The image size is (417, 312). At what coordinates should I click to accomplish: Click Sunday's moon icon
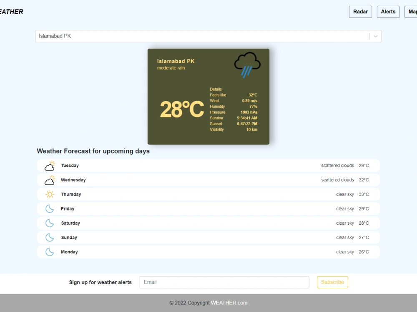[50, 238]
